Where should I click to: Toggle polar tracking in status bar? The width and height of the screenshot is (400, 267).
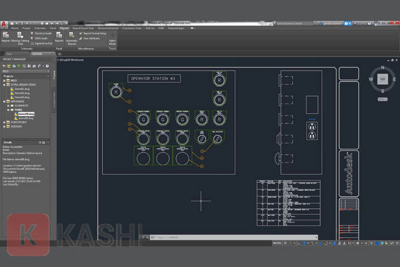304,243
